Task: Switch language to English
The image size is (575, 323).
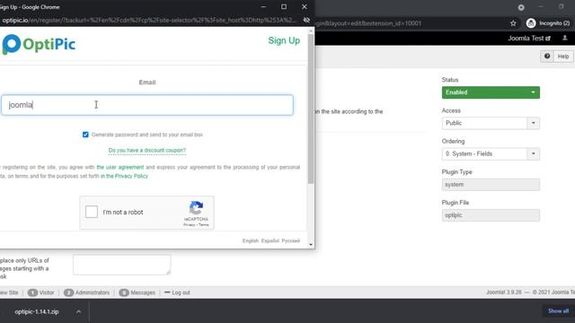Action: pos(251,240)
